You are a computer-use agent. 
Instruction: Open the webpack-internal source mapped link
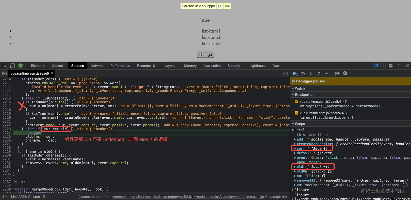pyautogui.click(x=188, y=197)
